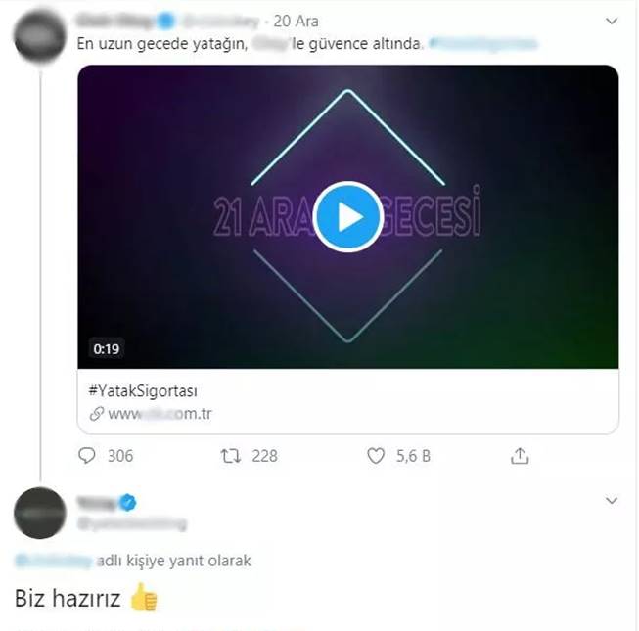Image resolution: width=639 pixels, height=631 pixels.
Task: Open the reply icon with 306 comments
Action: [x=87, y=456]
